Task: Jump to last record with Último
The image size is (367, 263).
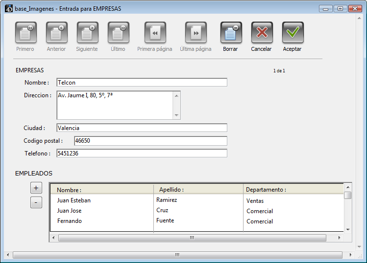Action: coord(119,33)
